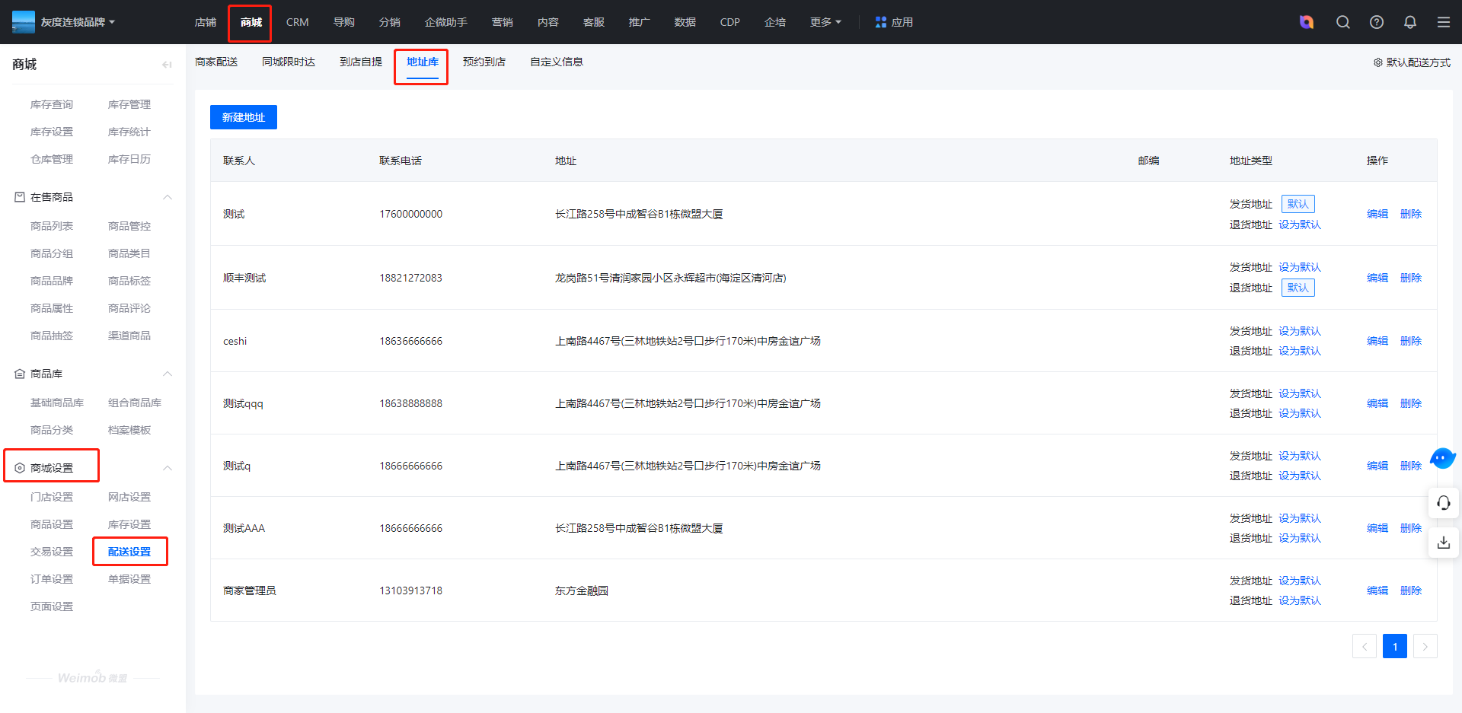1462x713 pixels.
Task: Click the 默认 badge on 测试 row
Action: (1298, 204)
